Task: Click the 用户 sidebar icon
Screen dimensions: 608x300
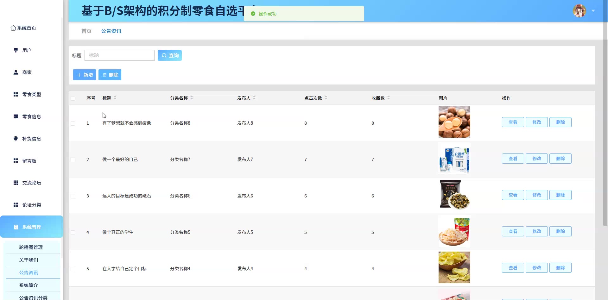Action: click(x=16, y=50)
